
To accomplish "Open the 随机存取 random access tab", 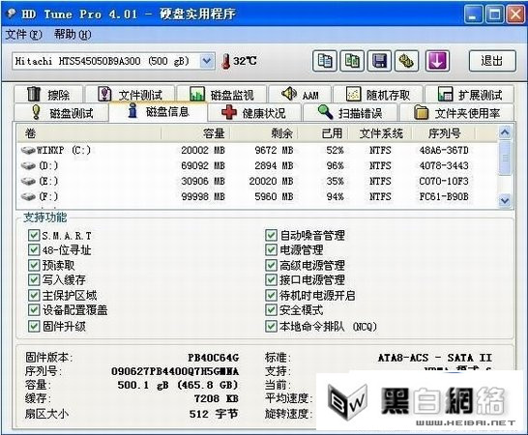I will tap(378, 95).
